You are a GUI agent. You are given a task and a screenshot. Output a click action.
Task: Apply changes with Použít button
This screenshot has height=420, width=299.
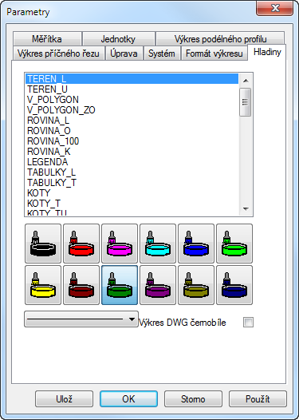click(258, 398)
